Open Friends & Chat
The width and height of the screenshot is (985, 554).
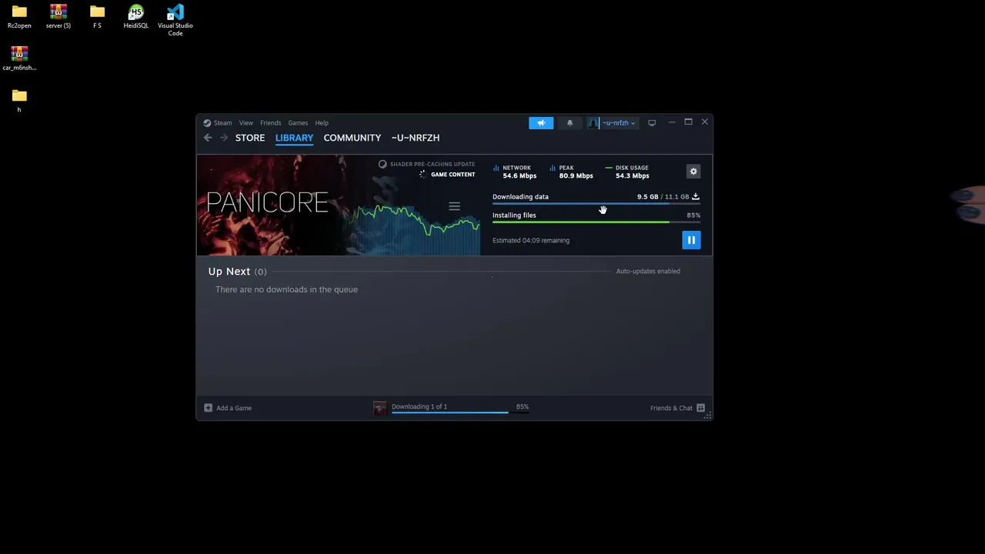tap(671, 408)
